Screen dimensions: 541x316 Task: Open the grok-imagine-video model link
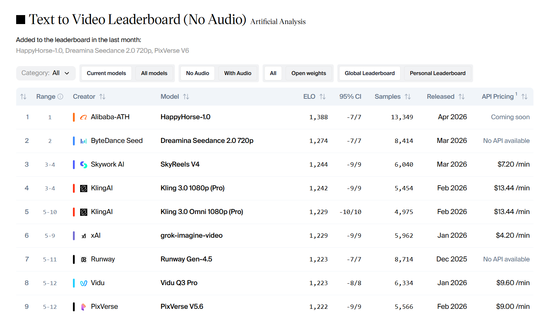click(191, 236)
